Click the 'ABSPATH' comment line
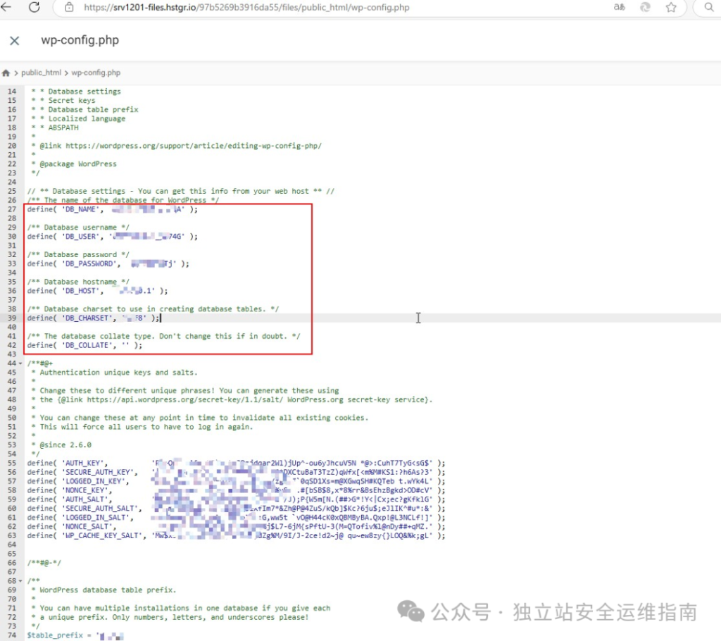This screenshot has height=641, width=721. [55, 128]
